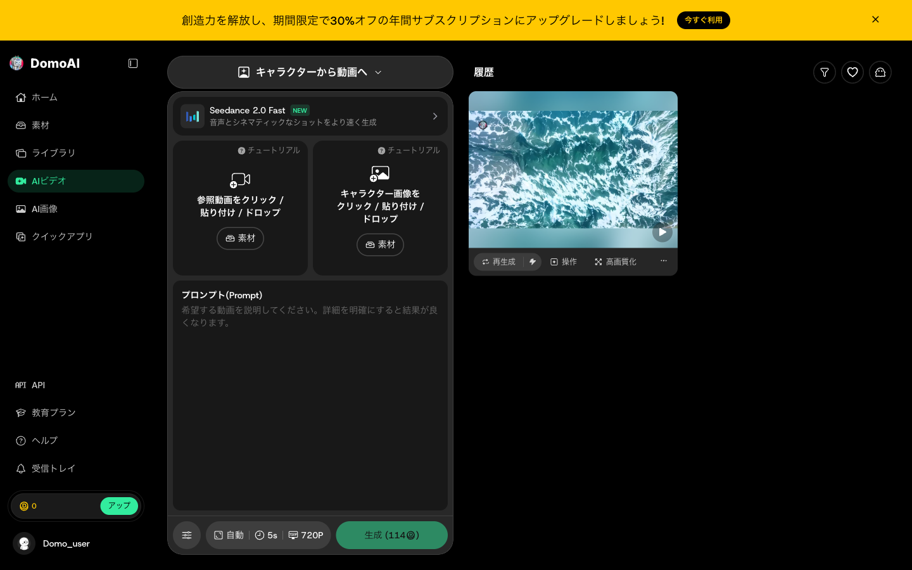Open advanced settings sliders icon

click(187, 535)
